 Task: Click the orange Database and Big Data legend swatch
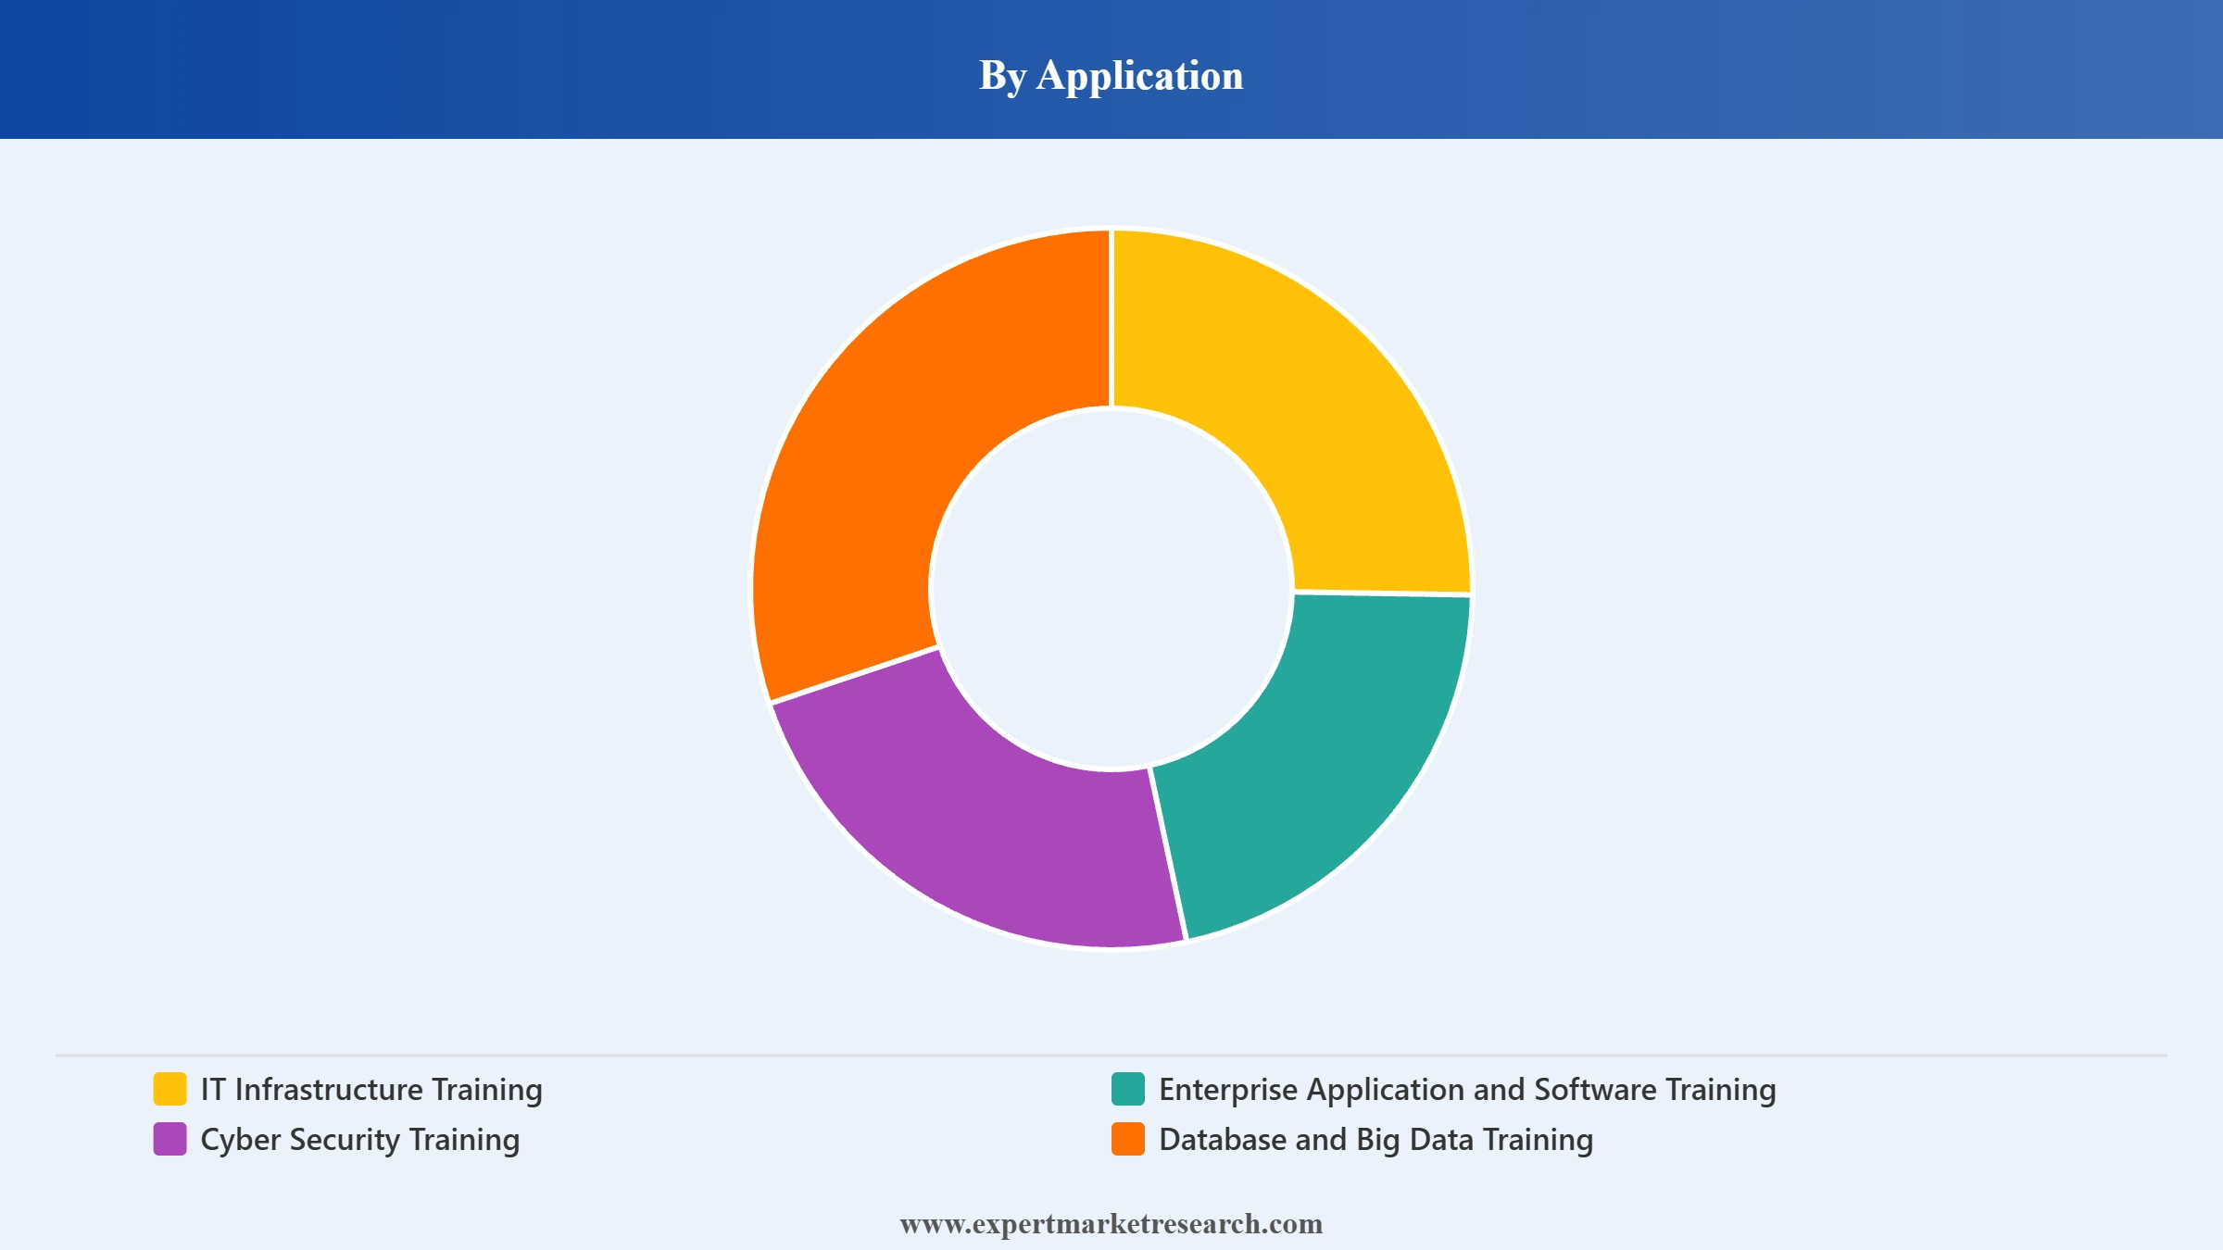1128,1139
